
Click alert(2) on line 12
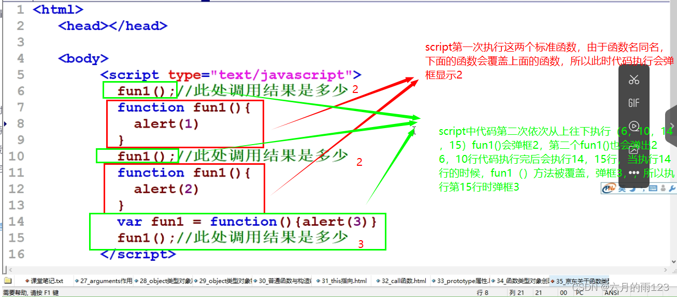pyautogui.click(x=166, y=189)
